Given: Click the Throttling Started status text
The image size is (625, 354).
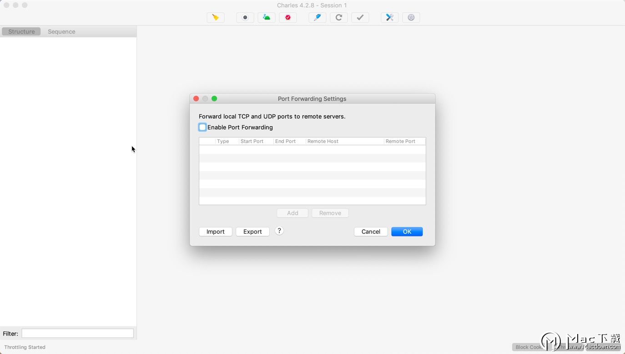Looking at the screenshot, I should [25, 347].
